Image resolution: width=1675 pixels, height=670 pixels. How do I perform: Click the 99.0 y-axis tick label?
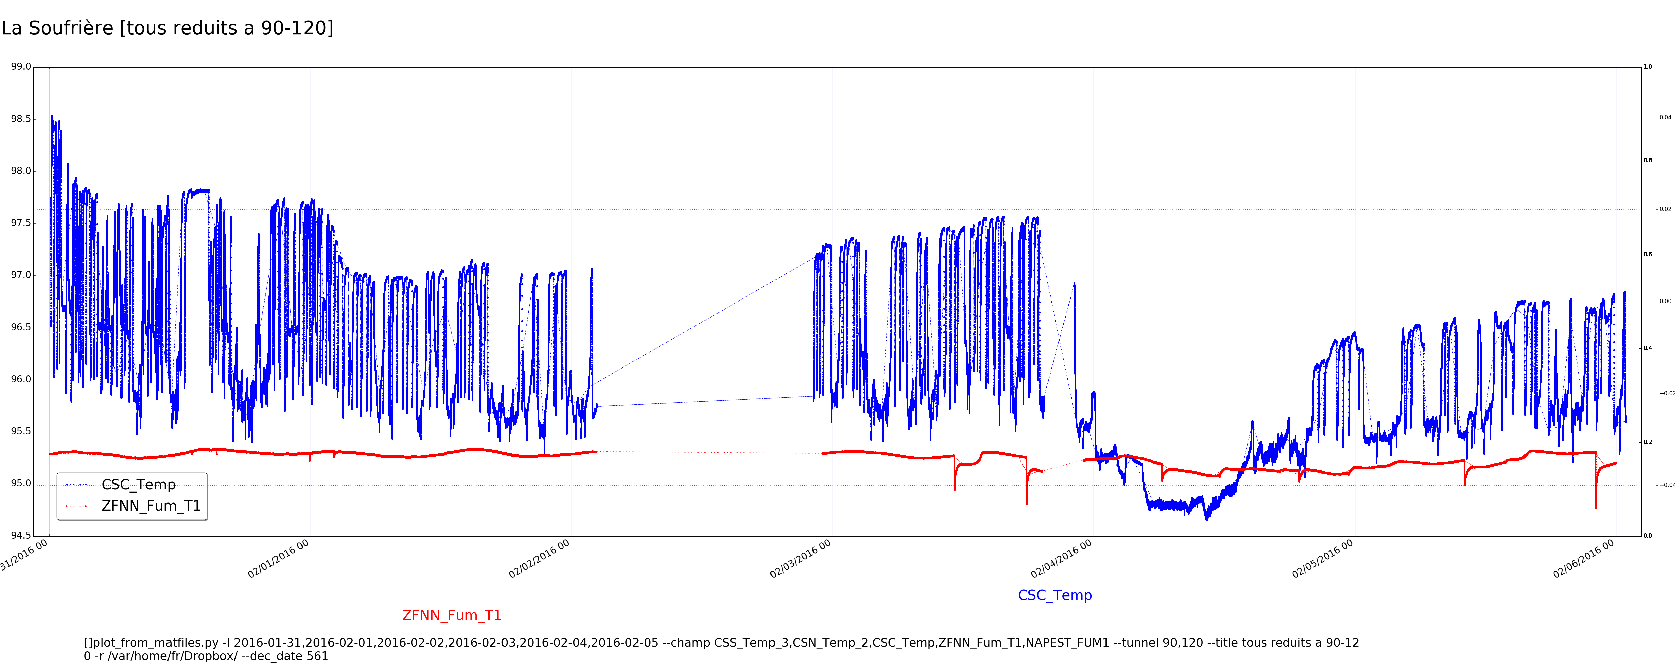tap(21, 66)
